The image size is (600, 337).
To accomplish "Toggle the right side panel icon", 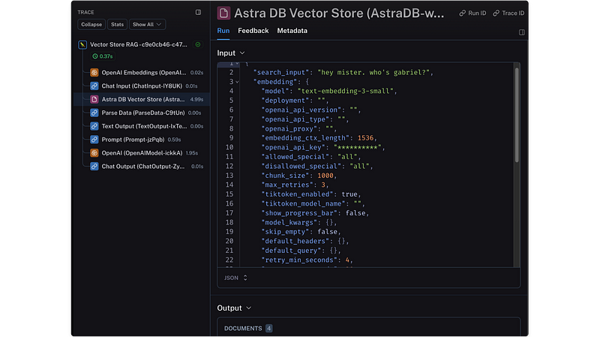I will click(522, 32).
